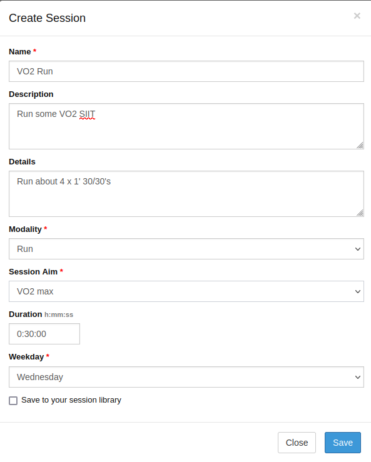Click the Create Session dialog title

pos(47,18)
